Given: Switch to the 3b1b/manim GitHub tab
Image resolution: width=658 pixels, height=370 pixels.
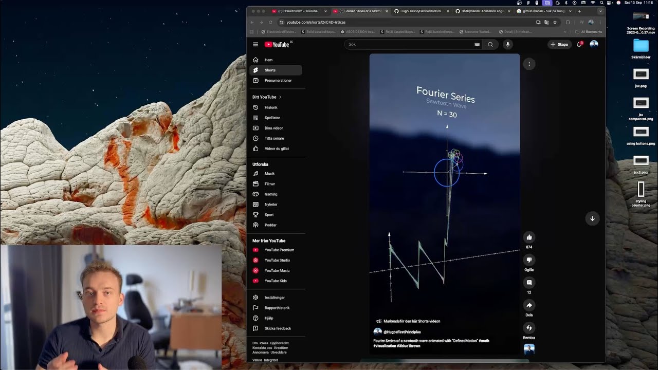Looking at the screenshot, I should click(482, 11).
